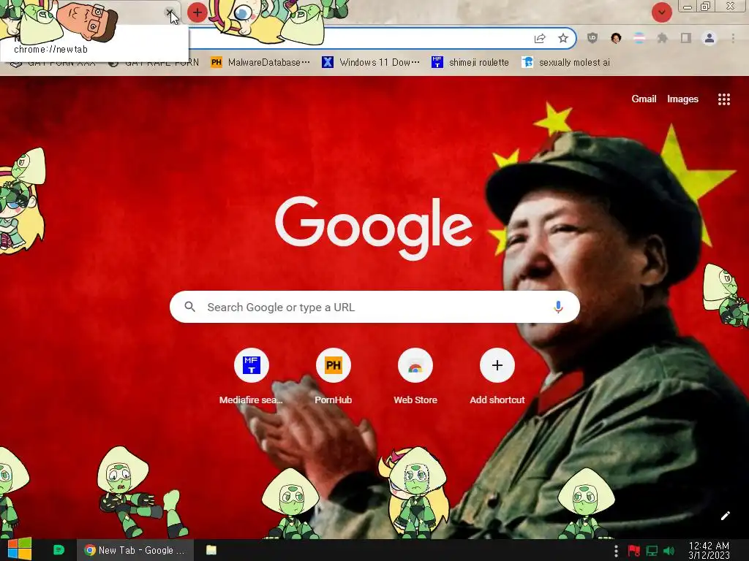Select the New Tab - Google taskbar button
The width and height of the screenshot is (749, 561).
[135, 550]
